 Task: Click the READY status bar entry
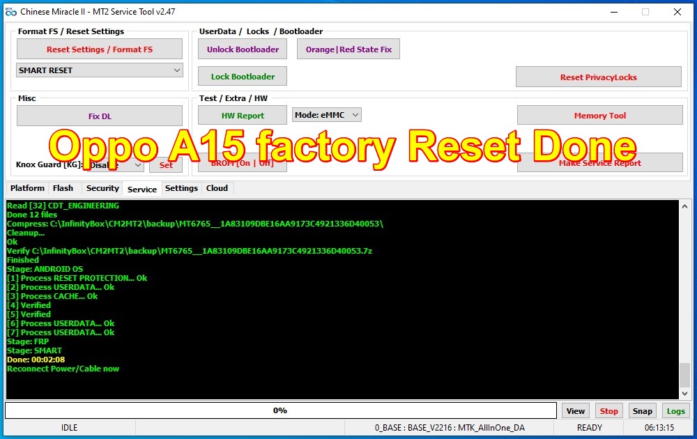(590, 427)
